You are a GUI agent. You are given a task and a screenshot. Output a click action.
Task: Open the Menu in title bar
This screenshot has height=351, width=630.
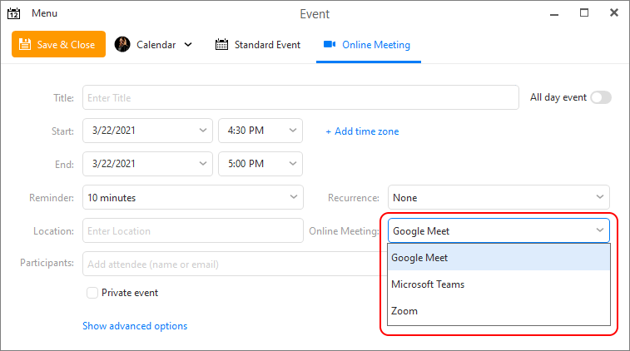[x=45, y=13]
